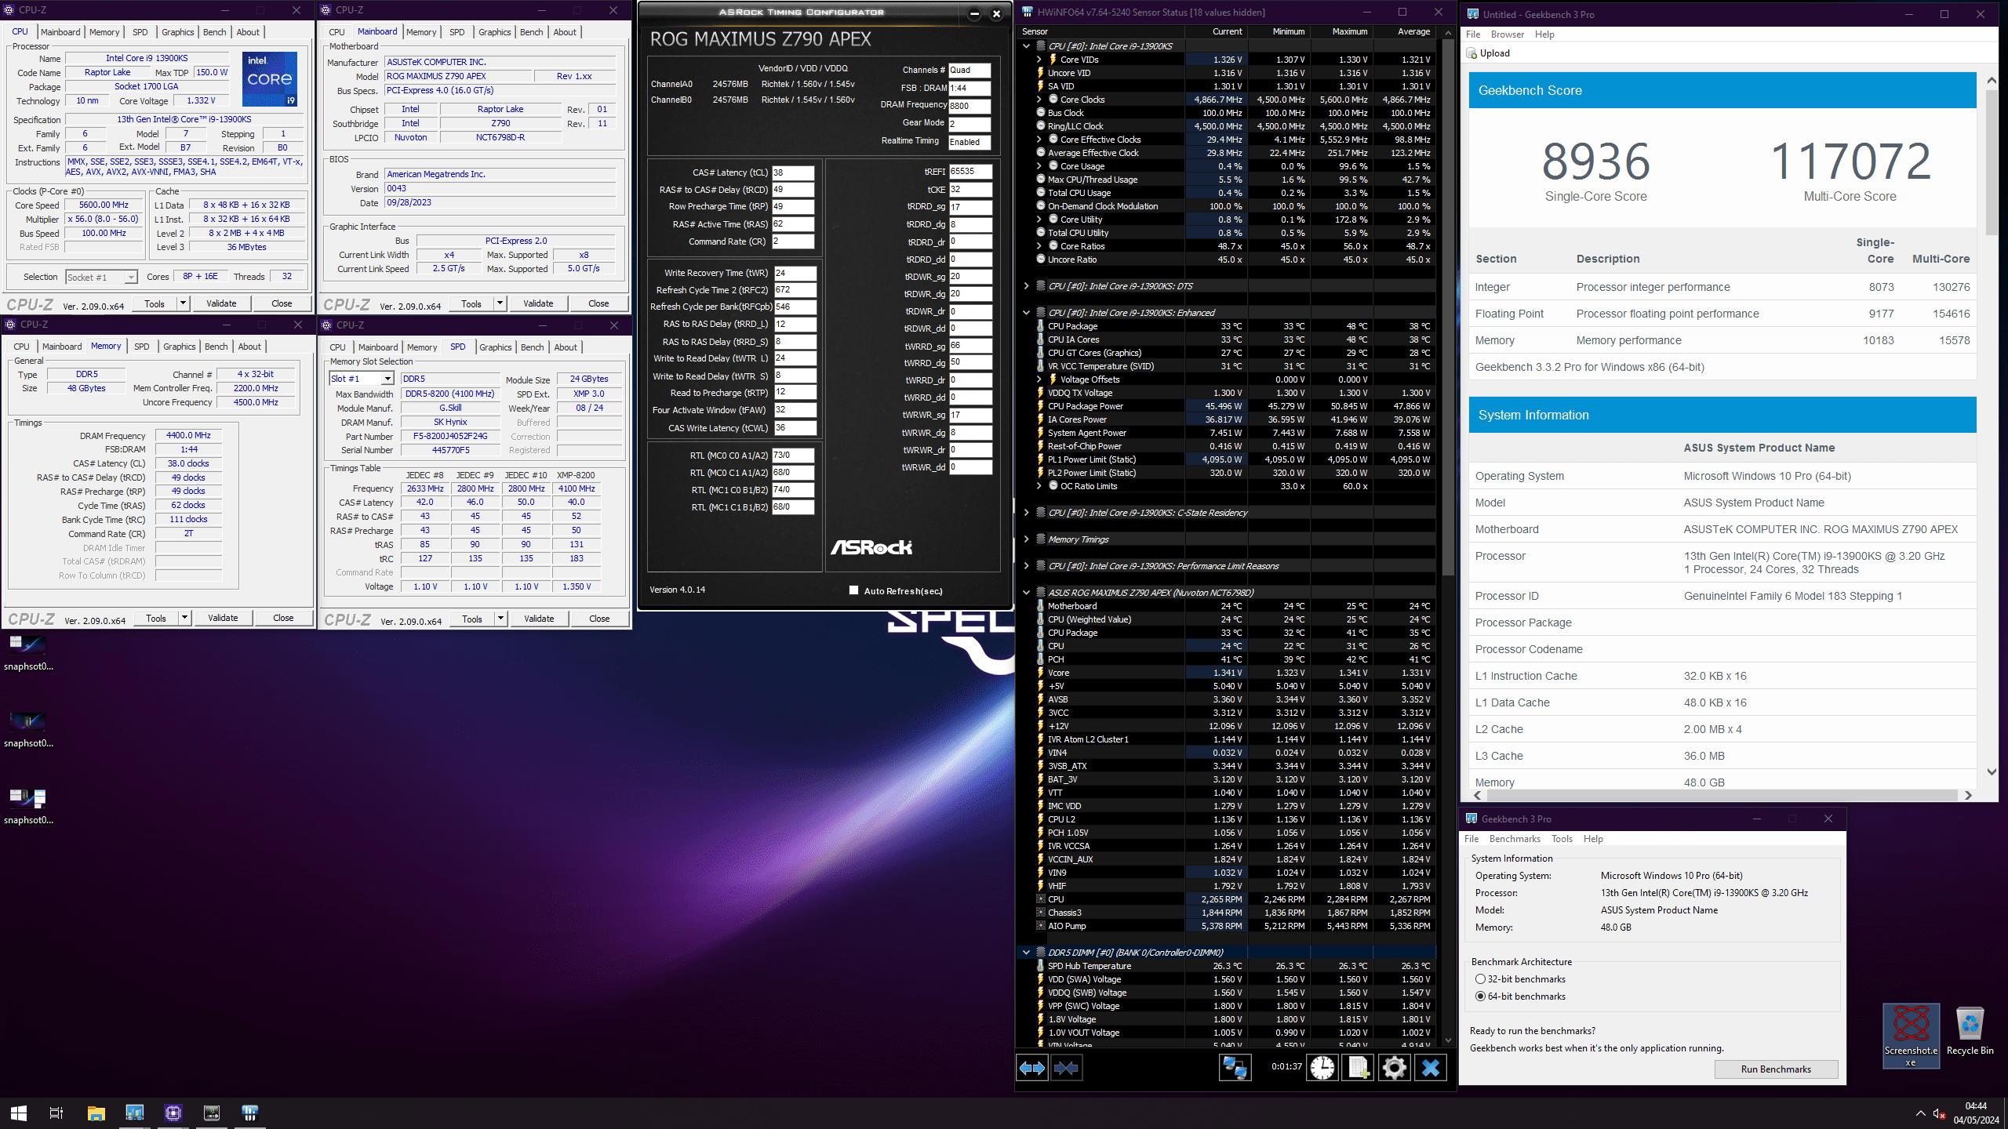Viewport: 2008px width, 1129px height.
Task: Click the Intel Core i9 logo in CPU-Z
Action: 270,78
